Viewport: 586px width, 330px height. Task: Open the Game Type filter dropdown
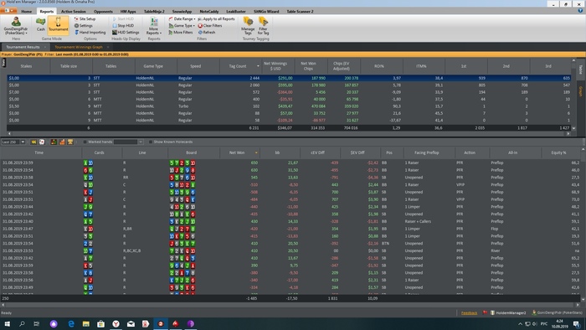point(182,25)
